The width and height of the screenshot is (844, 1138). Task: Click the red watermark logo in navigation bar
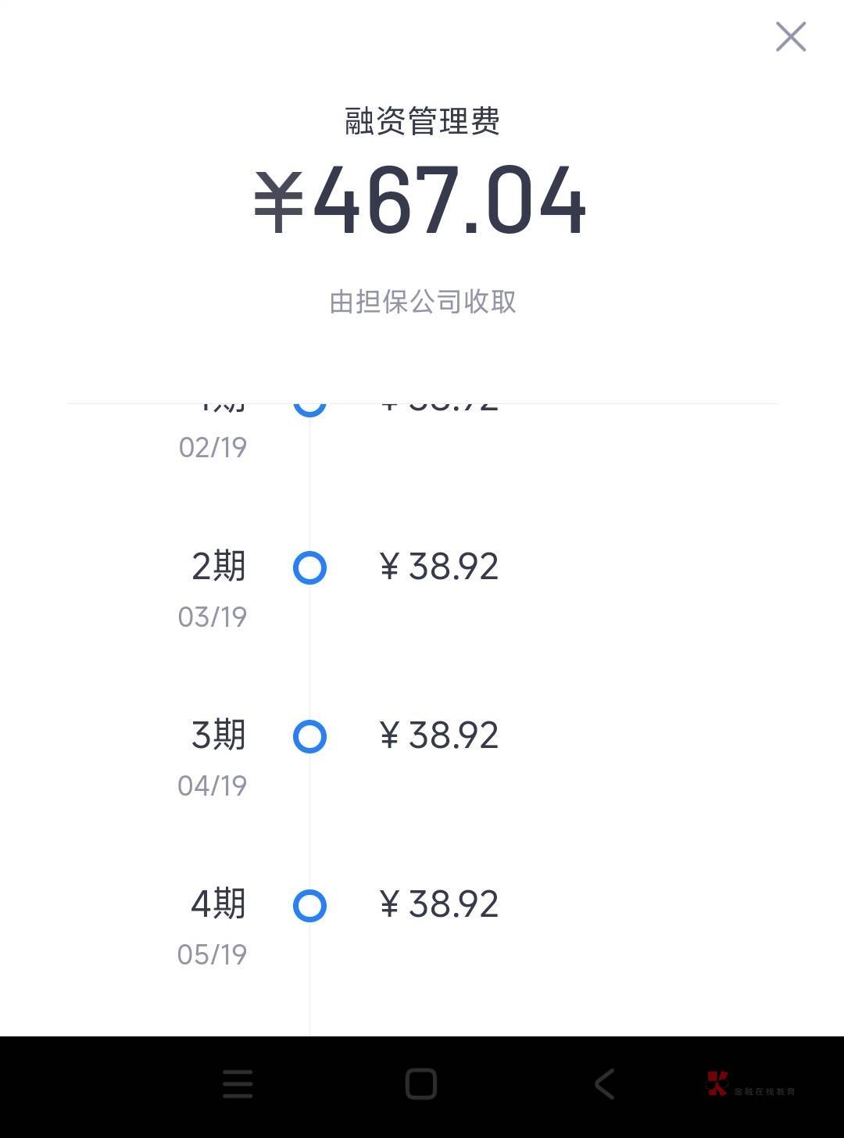point(717,1083)
